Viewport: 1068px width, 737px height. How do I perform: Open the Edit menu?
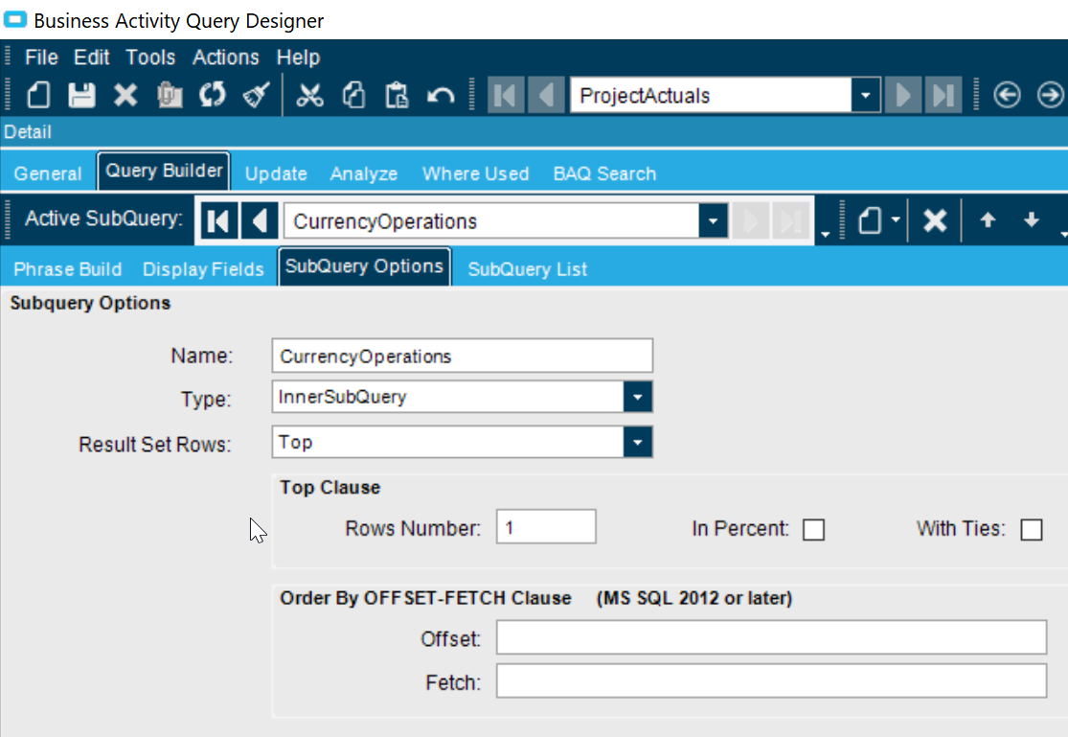pyautogui.click(x=91, y=58)
